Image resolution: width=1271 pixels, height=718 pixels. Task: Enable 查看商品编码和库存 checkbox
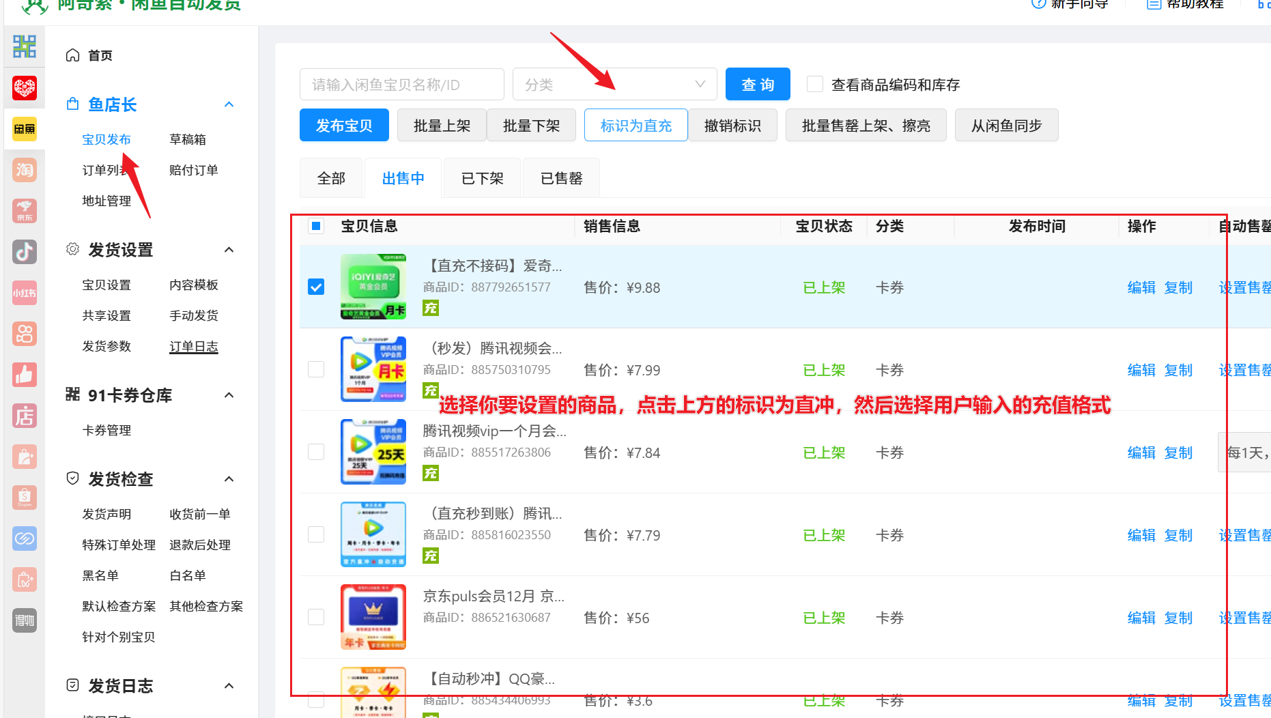point(815,84)
